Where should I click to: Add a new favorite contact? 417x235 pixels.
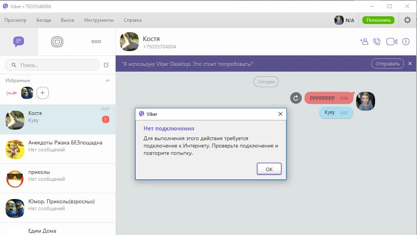click(x=43, y=93)
